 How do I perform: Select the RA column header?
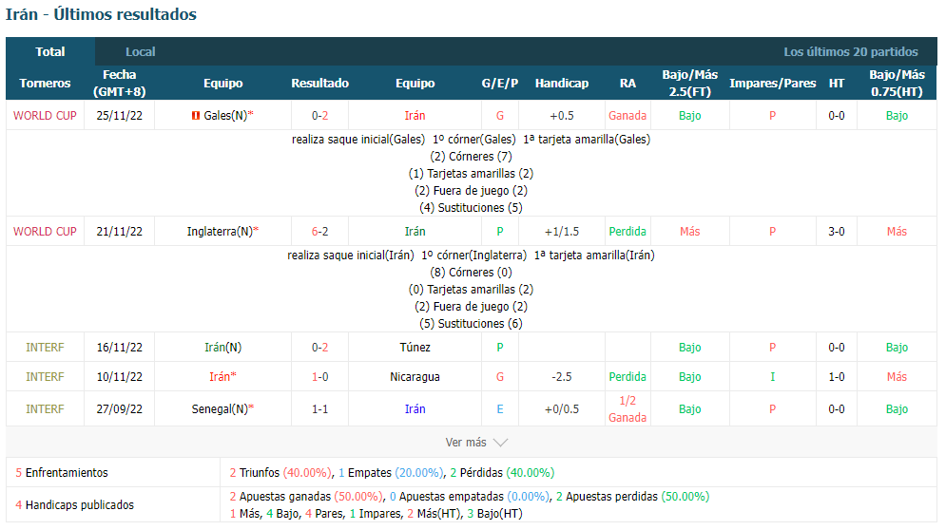click(x=627, y=84)
